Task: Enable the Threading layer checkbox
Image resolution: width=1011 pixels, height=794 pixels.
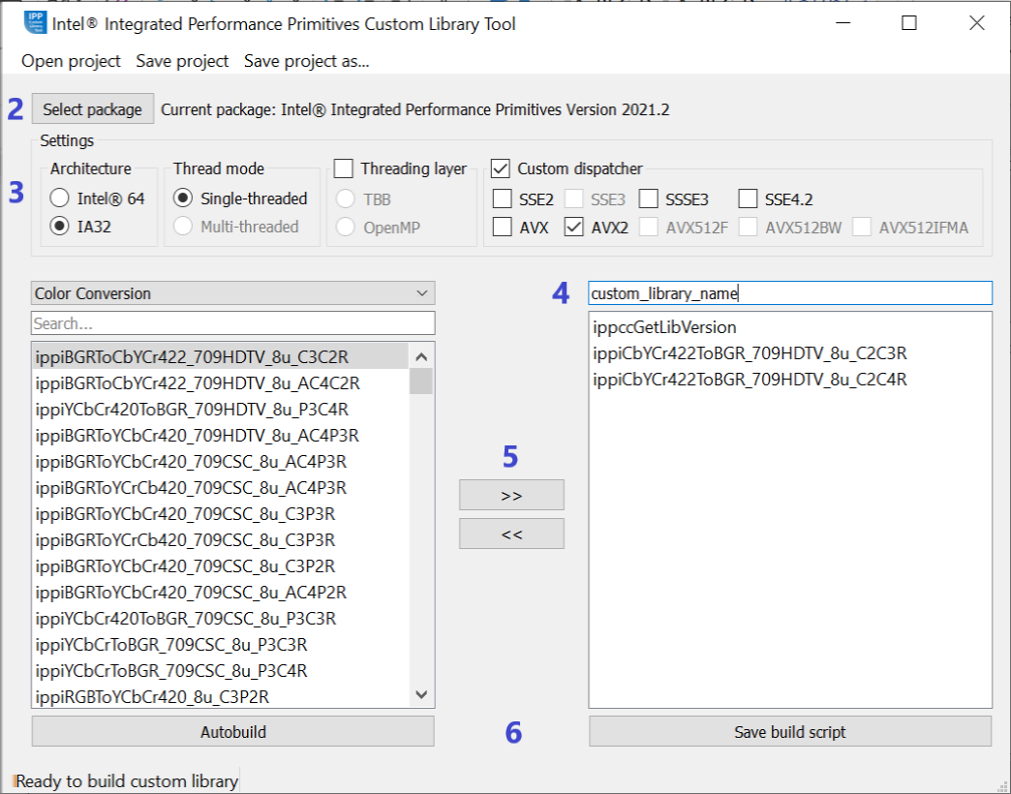Action: pos(344,168)
